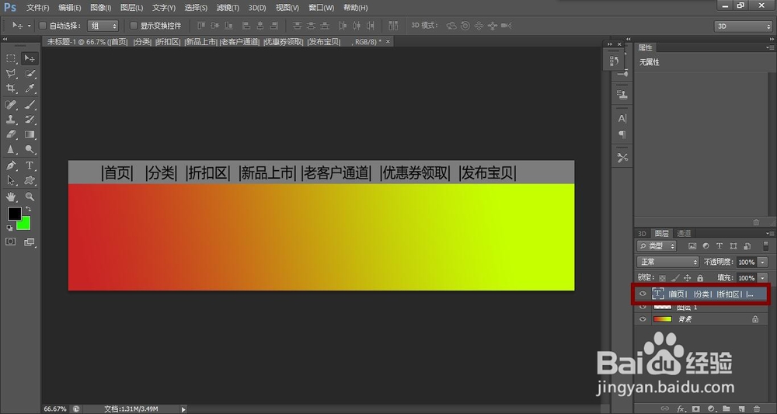The image size is (777, 414).
Task: Open the 不透明度 slider arrow
Action: point(763,262)
